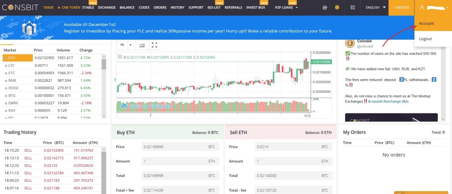Screen dimensions: 452x194
Task: Select Account from the user menu
Action: click(x=426, y=23)
